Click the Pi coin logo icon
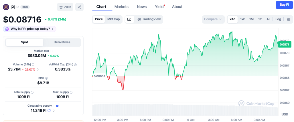The height and width of the screenshot is (122, 294). [x=6, y=7]
